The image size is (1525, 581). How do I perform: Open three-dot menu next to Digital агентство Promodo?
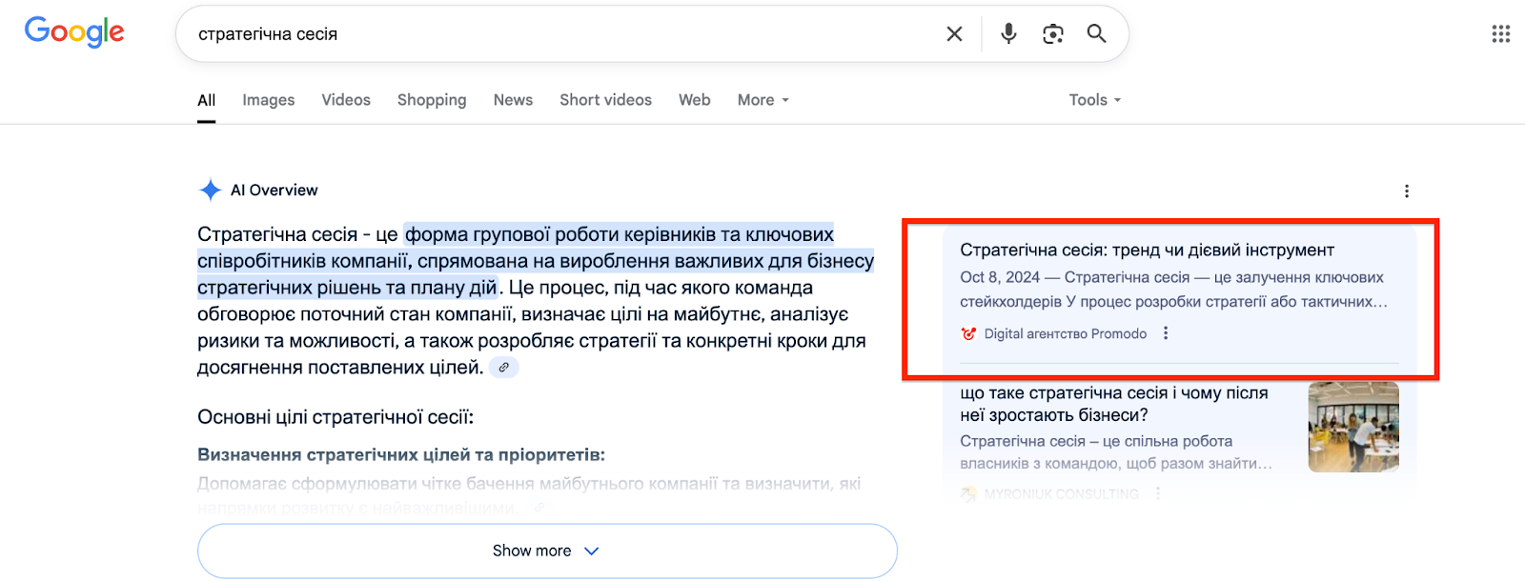click(x=1166, y=333)
